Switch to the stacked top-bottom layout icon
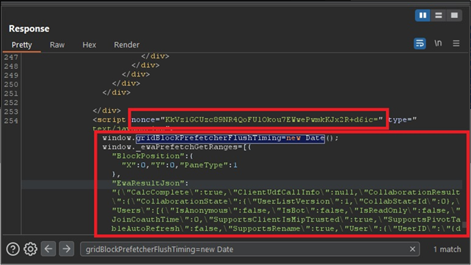The height and width of the screenshot is (265, 471). pyautogui.click(x=439, y=15)
